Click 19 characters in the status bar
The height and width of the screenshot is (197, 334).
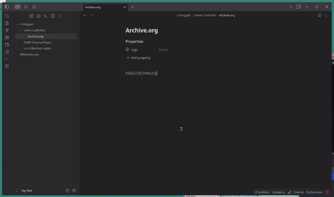pos(314,192)
